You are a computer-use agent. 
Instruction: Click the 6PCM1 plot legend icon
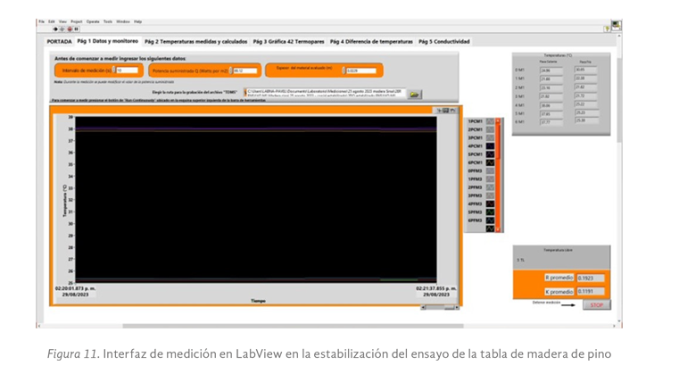click(490, 162)
